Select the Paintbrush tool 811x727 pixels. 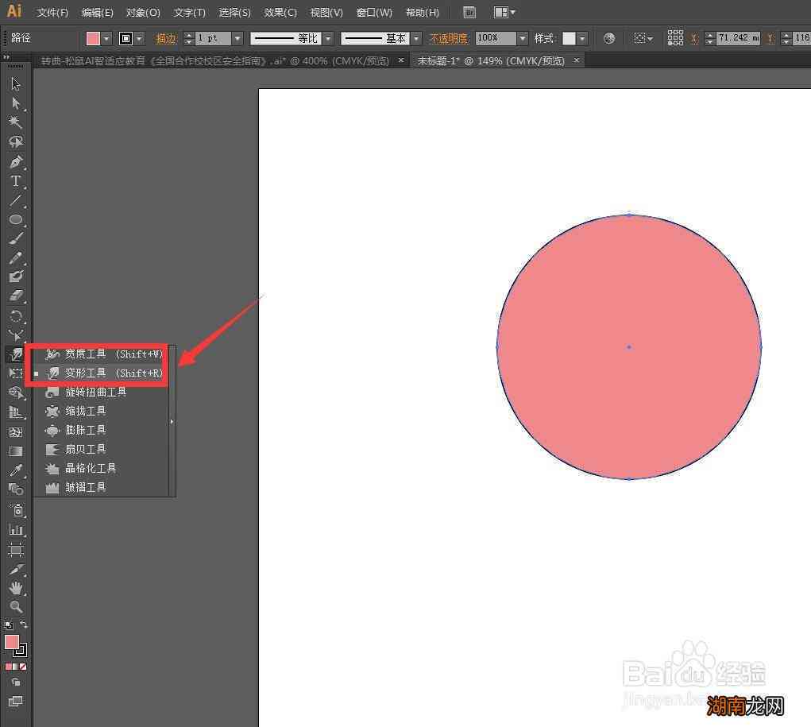pyautogui.click(x=16, y=238)
